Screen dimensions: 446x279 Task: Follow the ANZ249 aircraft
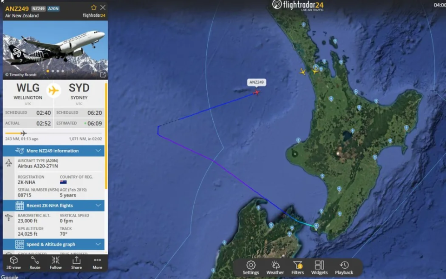point(55,262)
